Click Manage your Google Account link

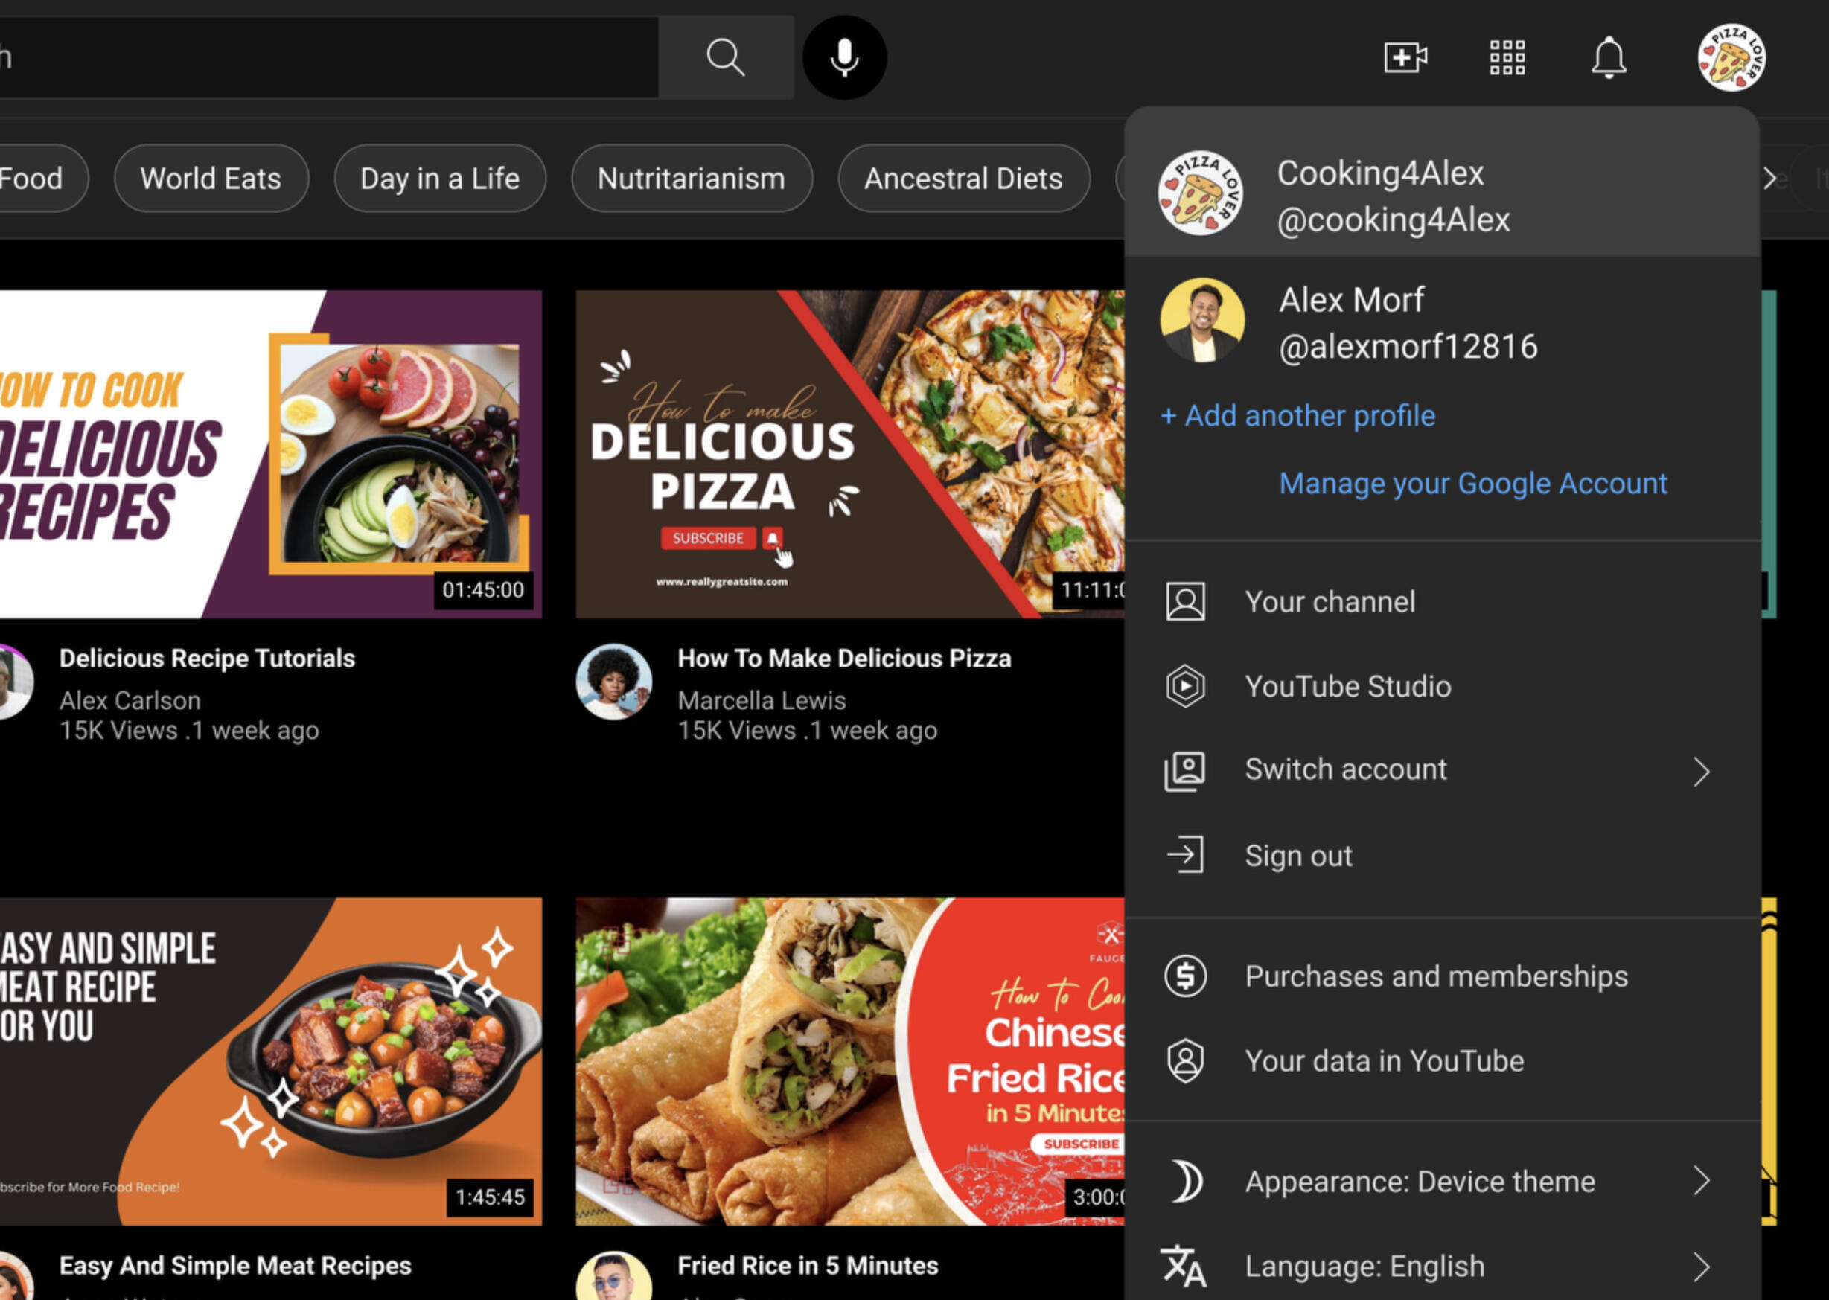point(1472,484)
